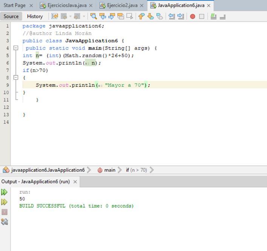Find previous occurrence icon
This screenshot has height=251, width=267.
point(103,16)
